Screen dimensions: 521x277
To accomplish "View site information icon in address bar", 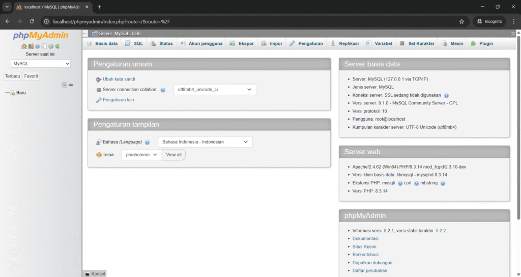I will click(x=46, y=21).
